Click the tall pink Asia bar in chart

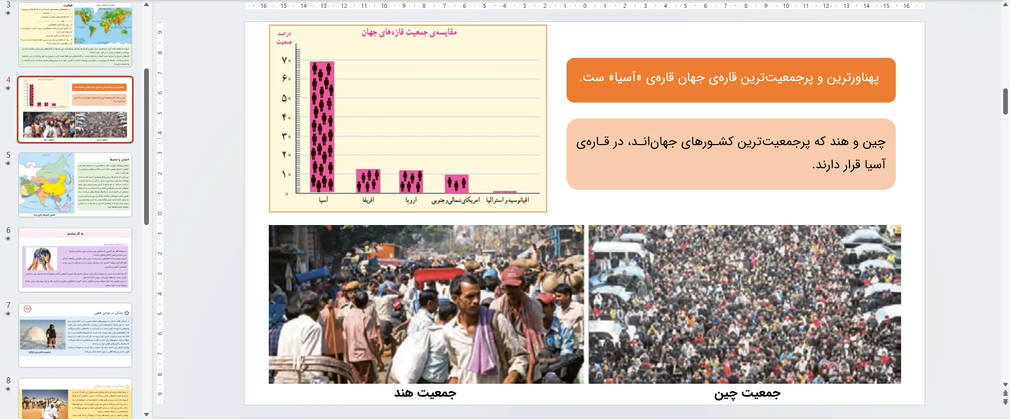point(322,127)
